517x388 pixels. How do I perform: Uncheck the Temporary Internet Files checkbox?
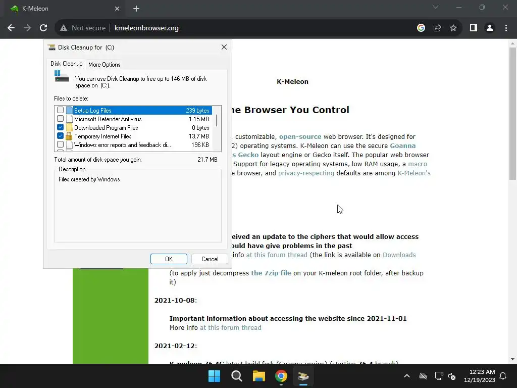click(61, 135)
